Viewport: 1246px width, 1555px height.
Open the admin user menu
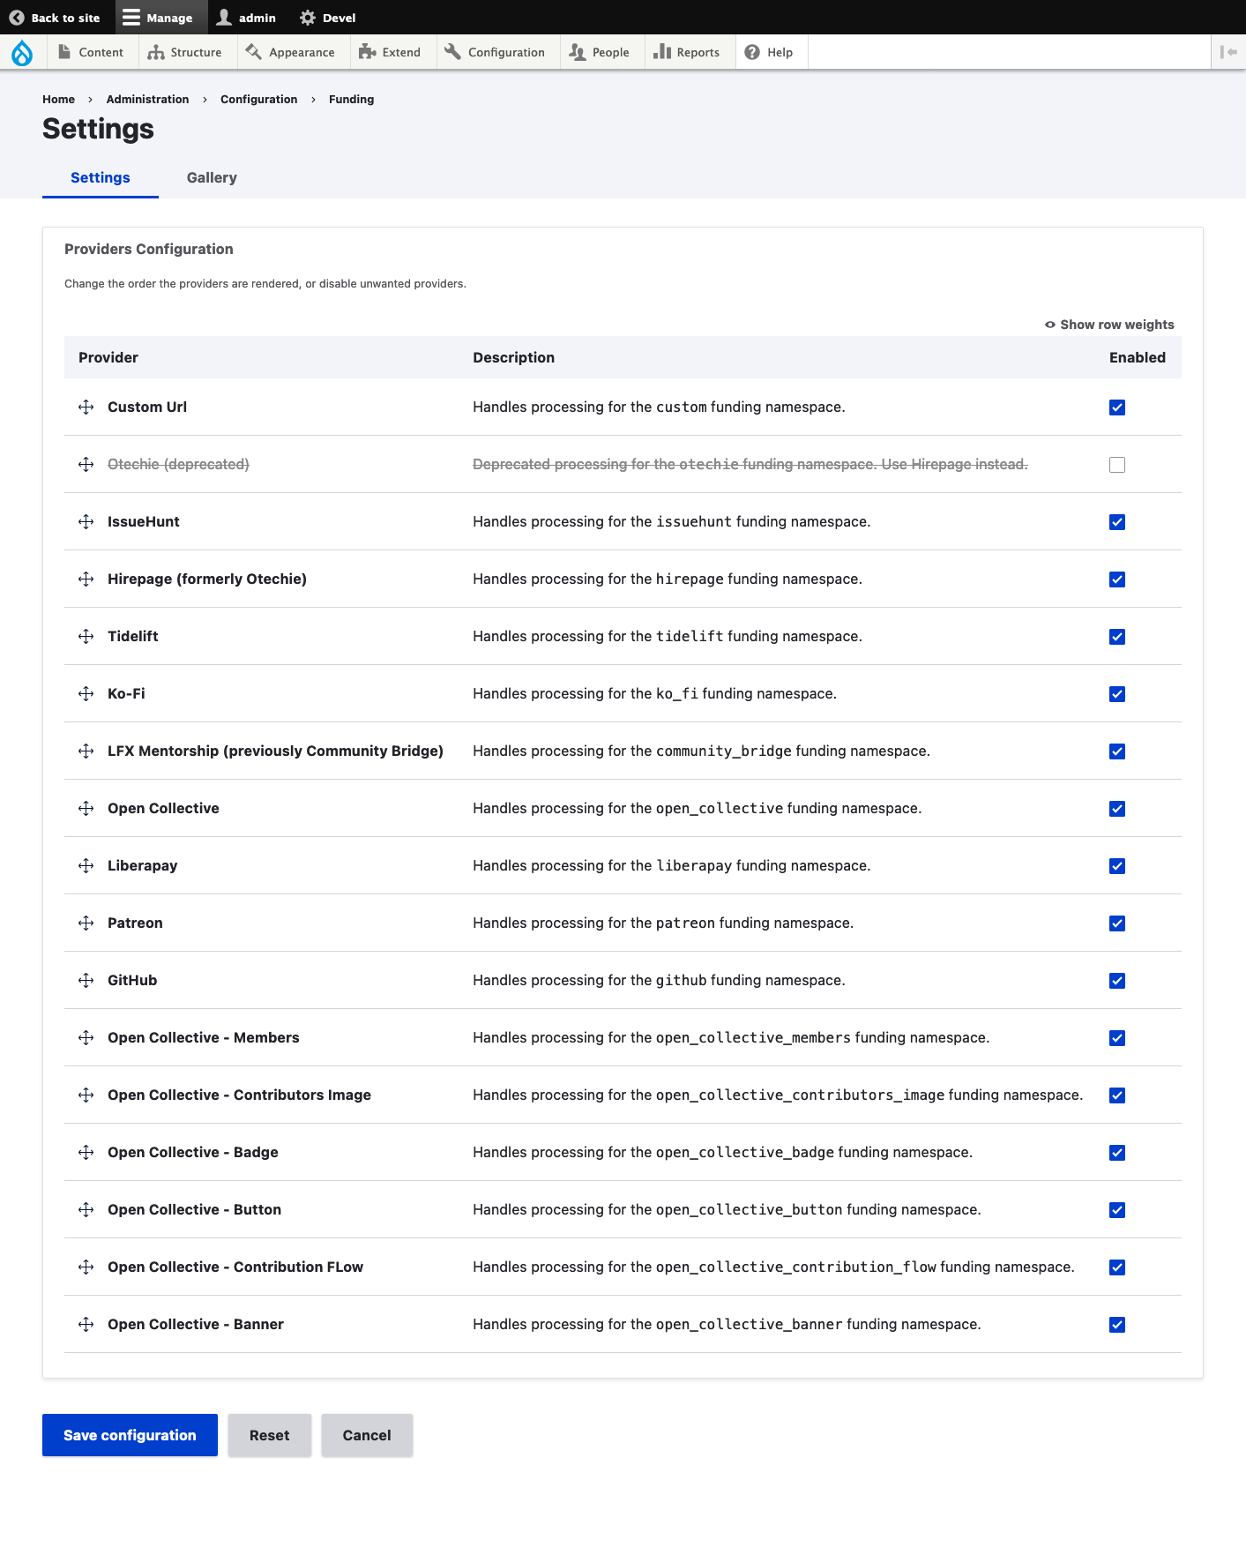click(247, 18)
